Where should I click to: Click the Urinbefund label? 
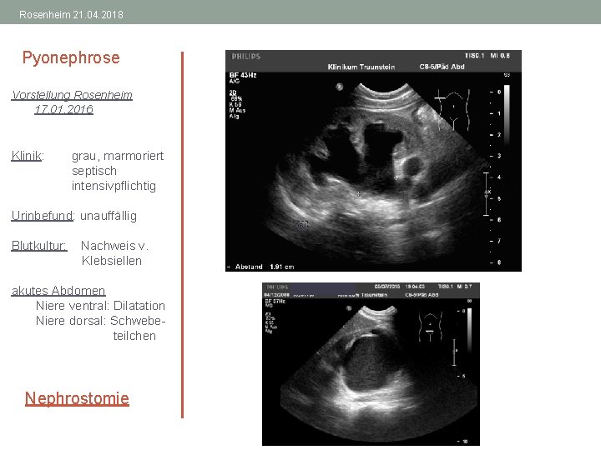43,216
